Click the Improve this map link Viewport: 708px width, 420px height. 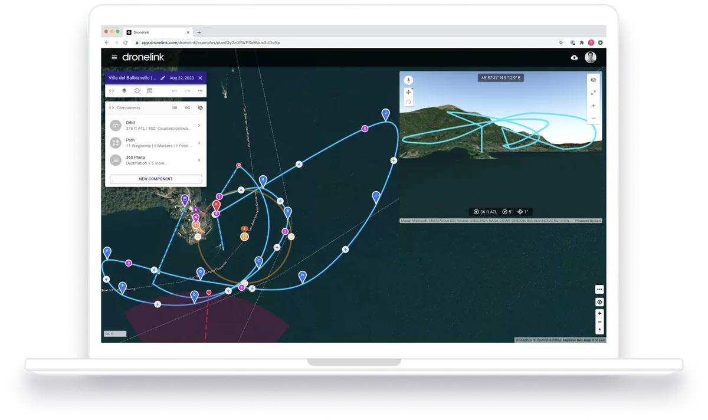coord(577,340)
